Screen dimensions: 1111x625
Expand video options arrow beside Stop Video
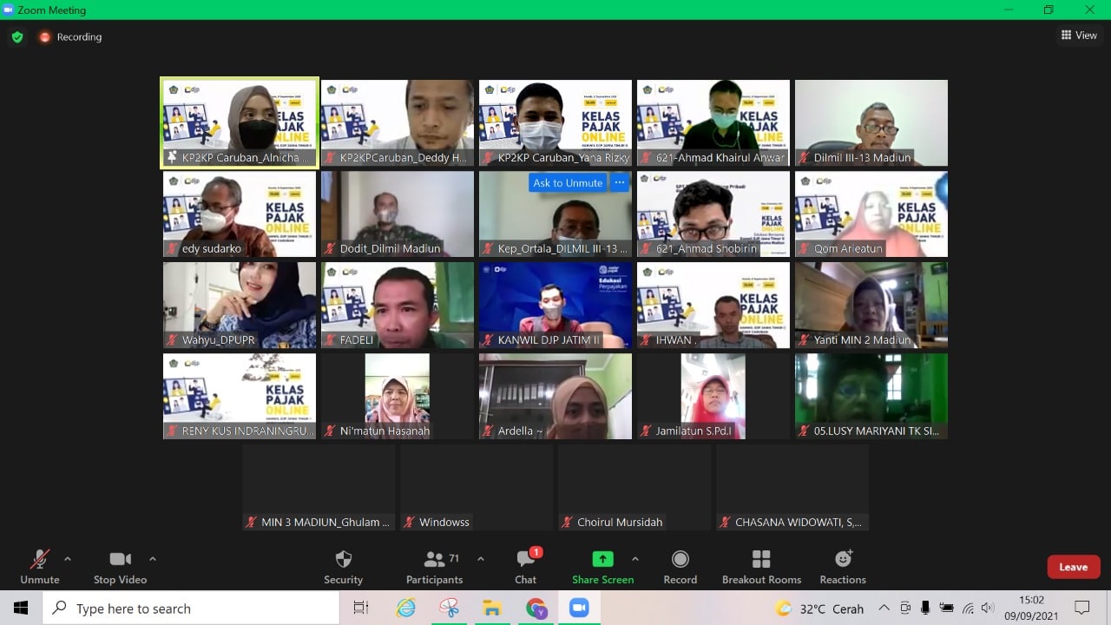(153, 559)
